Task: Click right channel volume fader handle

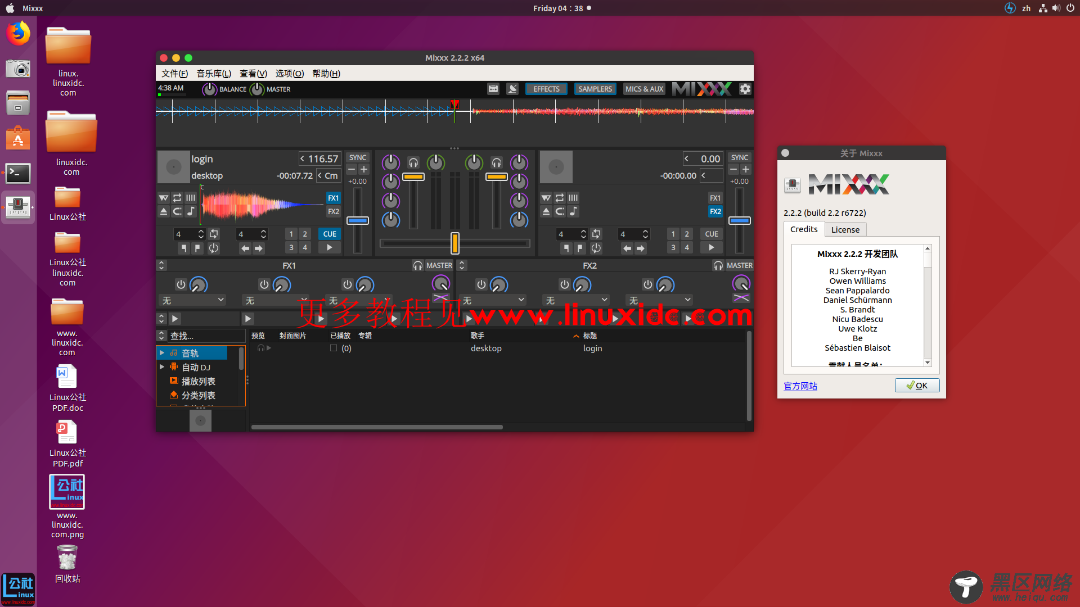Action: coord(496,176)
